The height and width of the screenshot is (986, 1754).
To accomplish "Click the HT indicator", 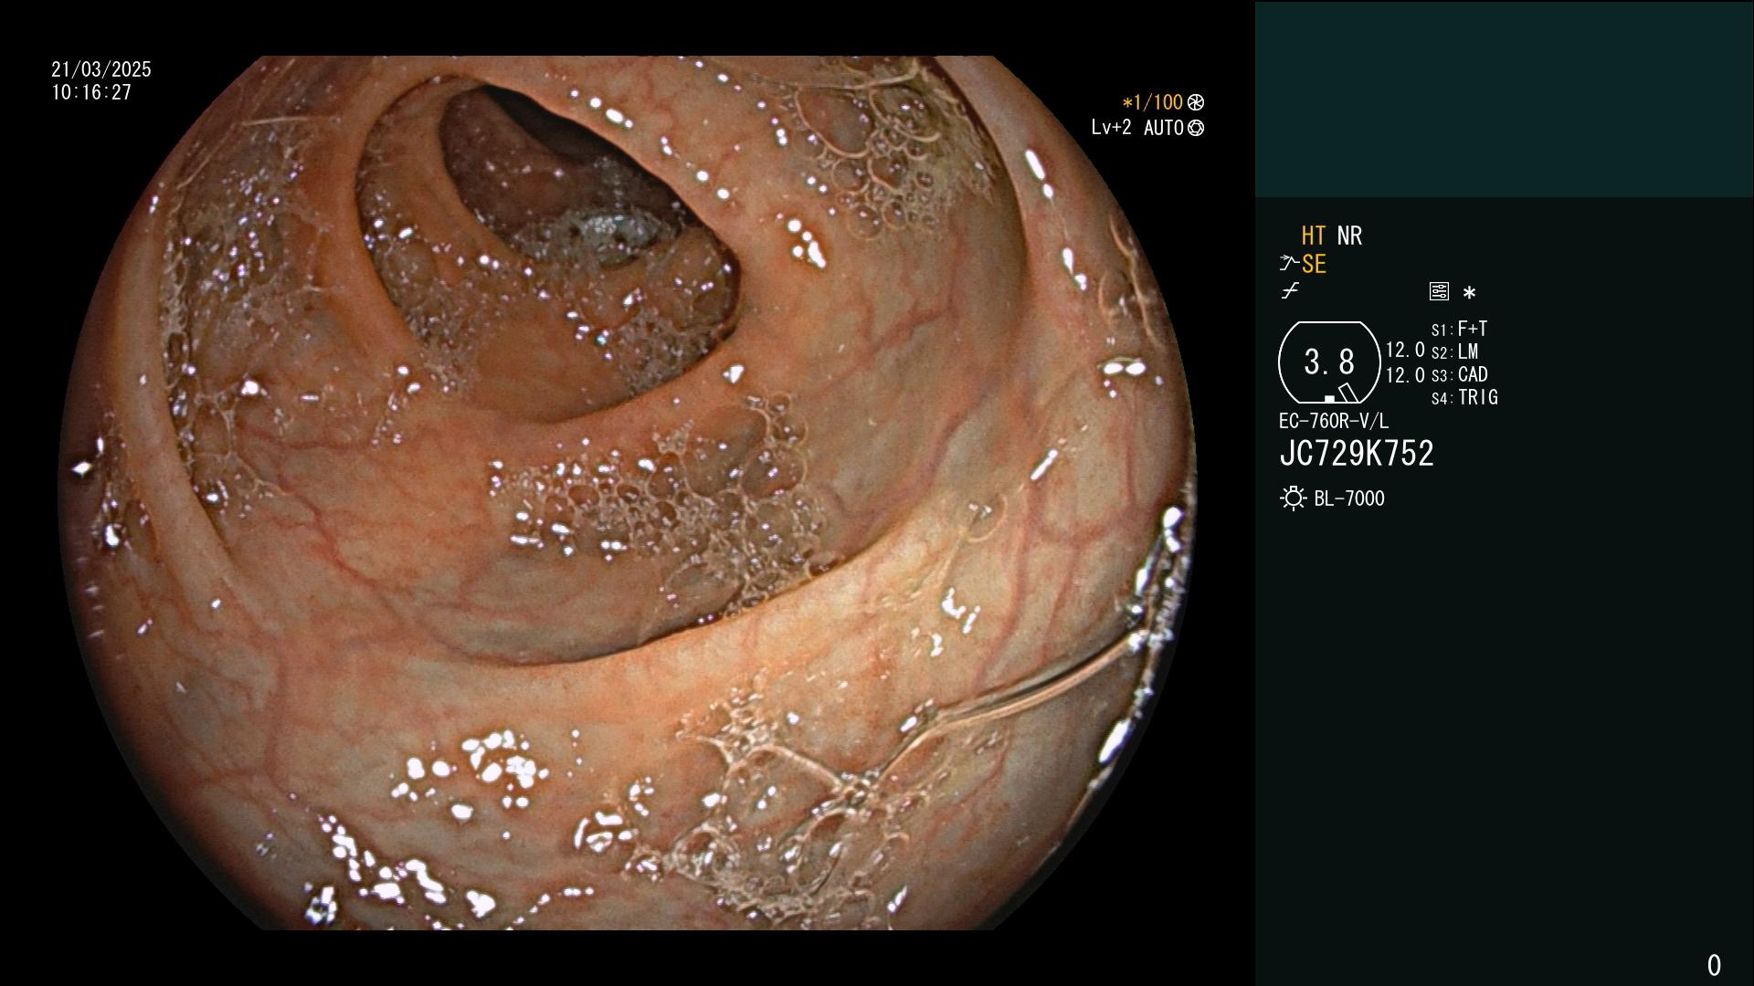I will pyautogui.click(x=1314, y=236).
